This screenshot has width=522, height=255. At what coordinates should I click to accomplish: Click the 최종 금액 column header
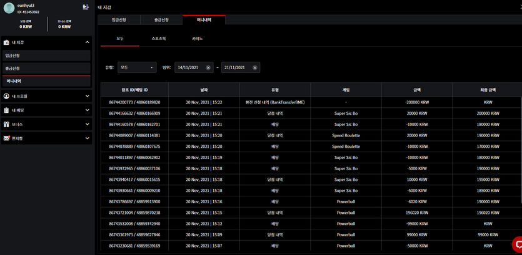tap(488, 90)
